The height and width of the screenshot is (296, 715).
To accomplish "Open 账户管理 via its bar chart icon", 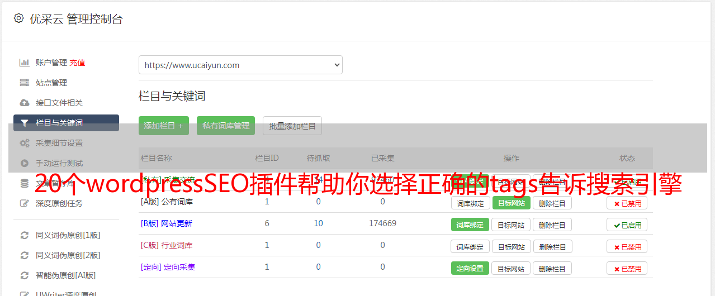I will (x=24, y=63).
